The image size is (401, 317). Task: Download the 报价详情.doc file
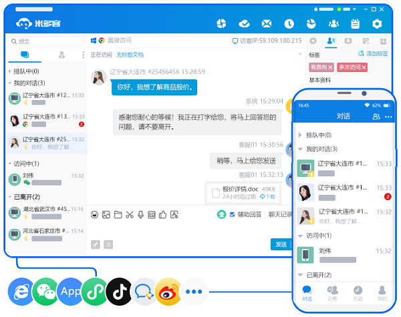click(267, 197)
